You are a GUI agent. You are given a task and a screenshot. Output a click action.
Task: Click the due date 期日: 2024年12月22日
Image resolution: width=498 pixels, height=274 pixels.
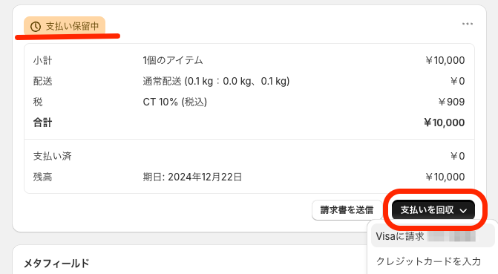pos(192,177)
